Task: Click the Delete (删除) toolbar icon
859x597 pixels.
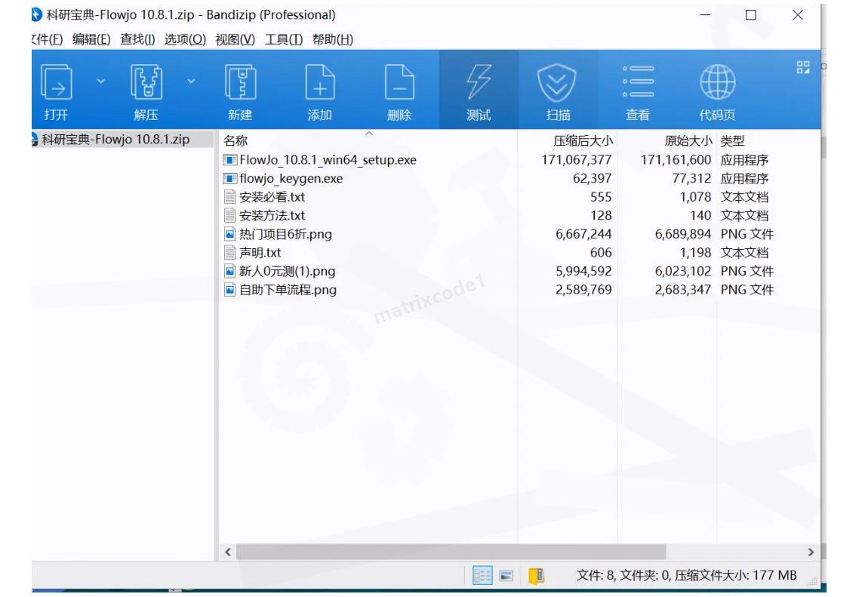Action: [399, 82]
